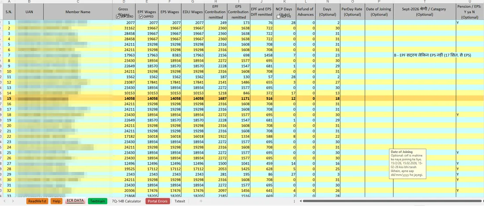Click the horizontal scrollbar thumb
The image size is (484, 206).
coord(392,201)
